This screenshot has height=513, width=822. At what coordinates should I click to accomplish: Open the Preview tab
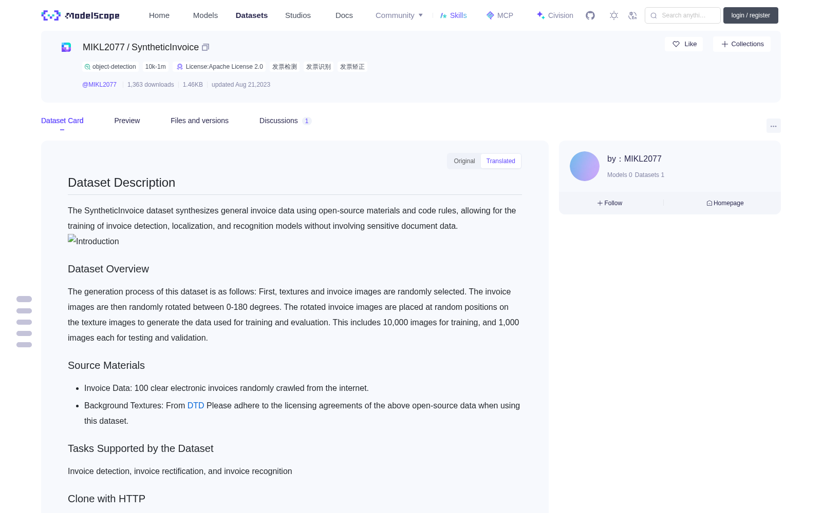[x=127, y=121]
